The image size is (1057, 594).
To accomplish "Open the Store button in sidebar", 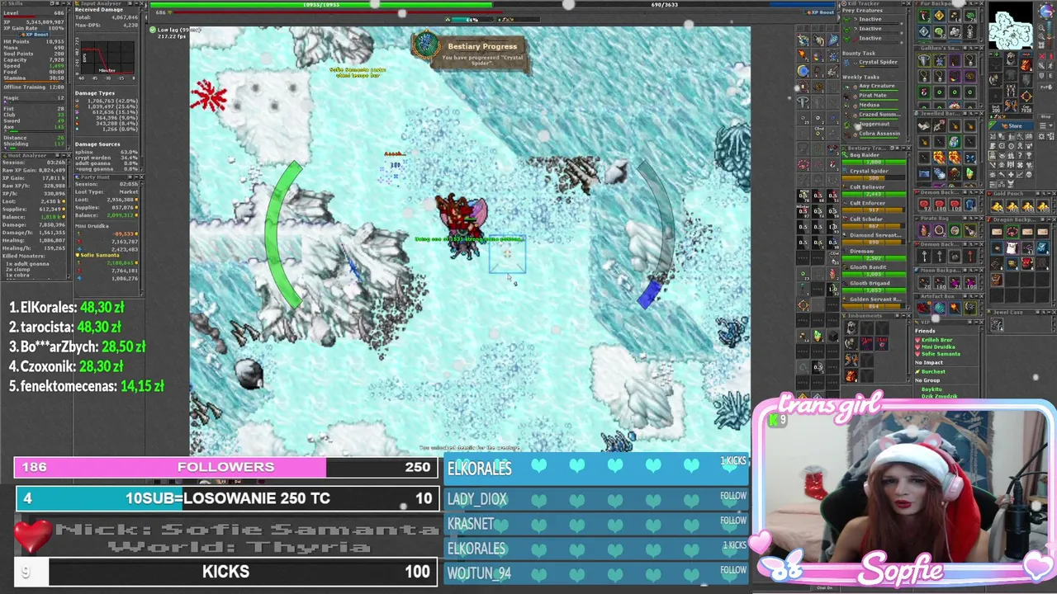I will pos(1012,126).
